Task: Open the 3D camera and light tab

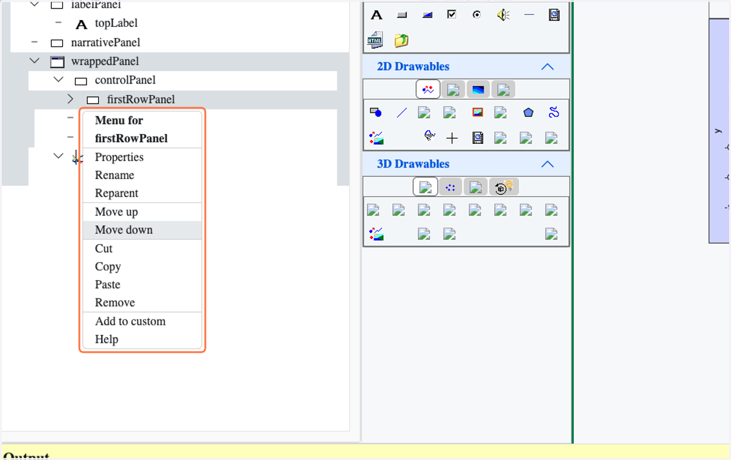Action: pos(504,187)
